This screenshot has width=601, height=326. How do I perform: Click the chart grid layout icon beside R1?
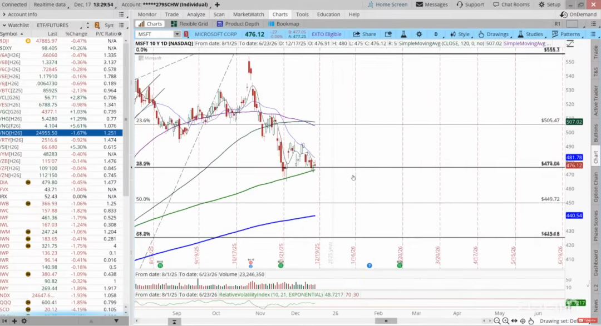point(572,24)
